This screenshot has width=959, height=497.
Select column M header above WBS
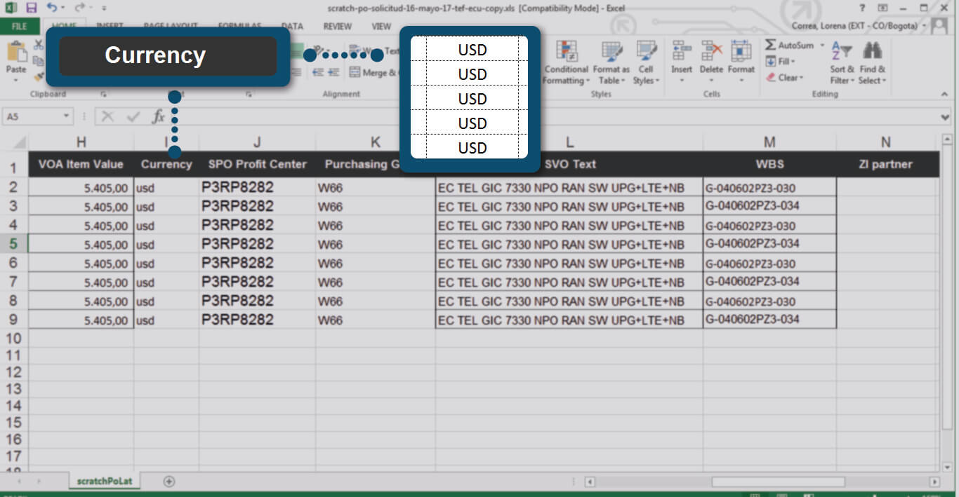769,142
